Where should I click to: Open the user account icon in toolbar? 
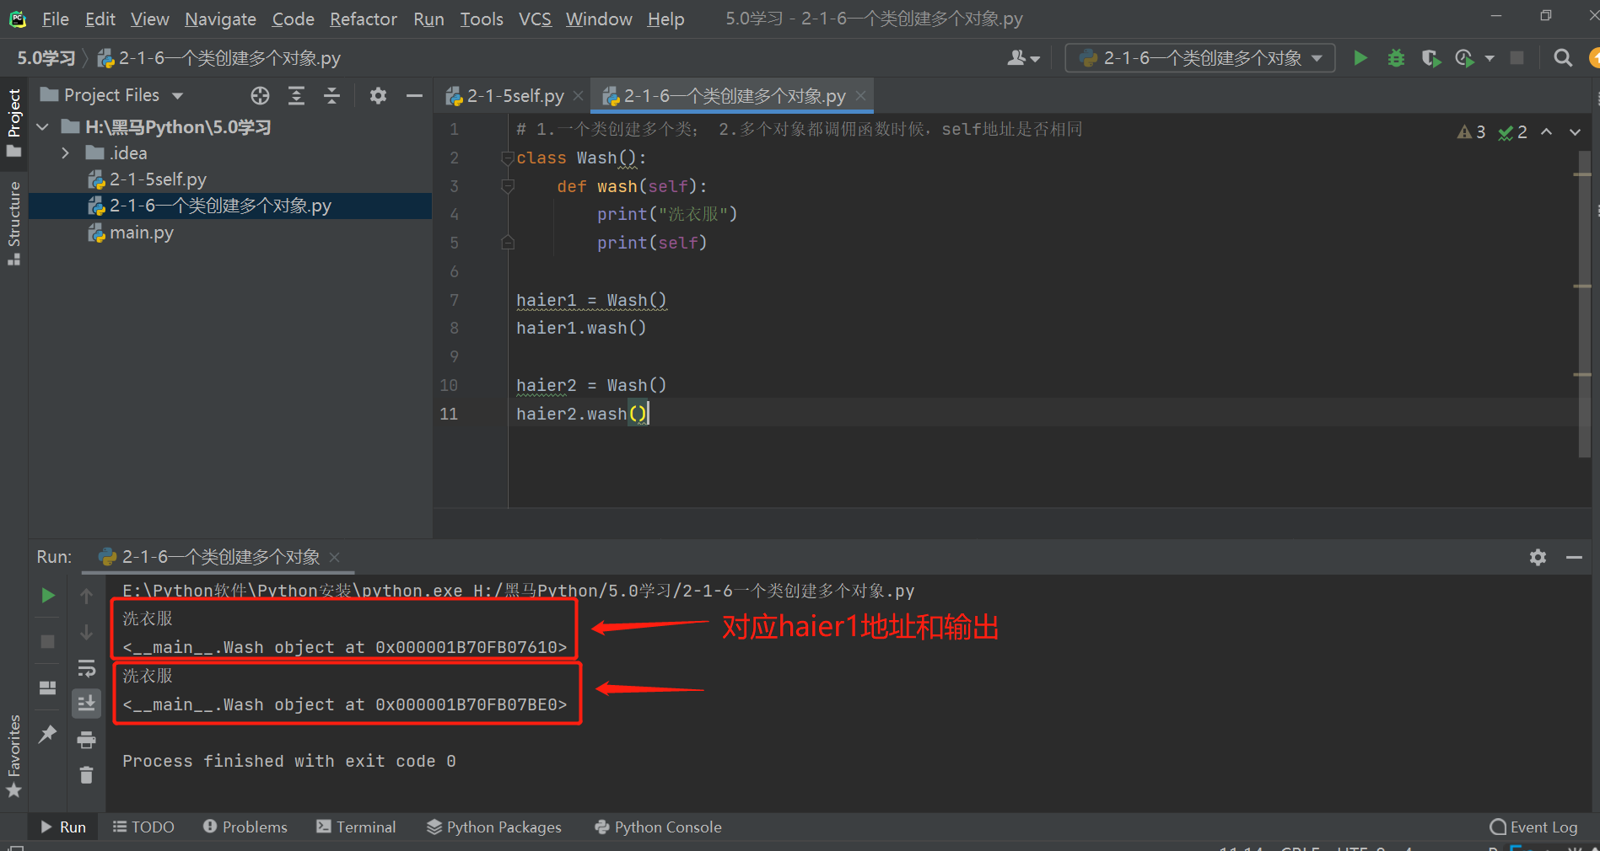coord(1023,58)
